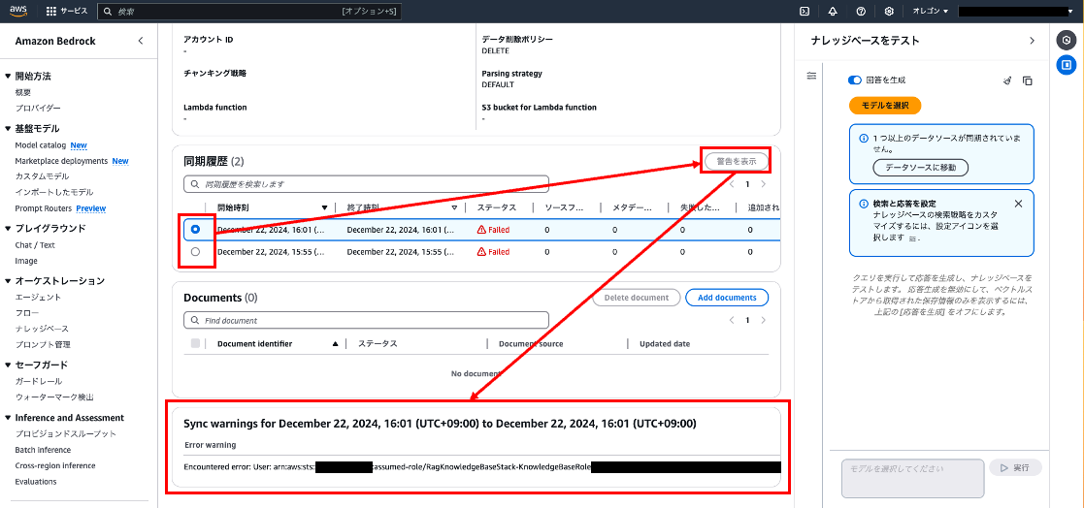Open プロバイダー in the sidebar

coord(38,109)
